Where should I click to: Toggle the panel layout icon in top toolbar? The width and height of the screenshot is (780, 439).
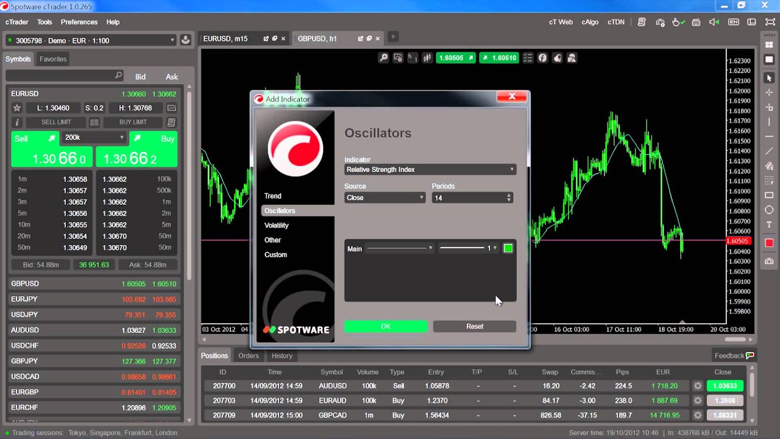(752, 22)
